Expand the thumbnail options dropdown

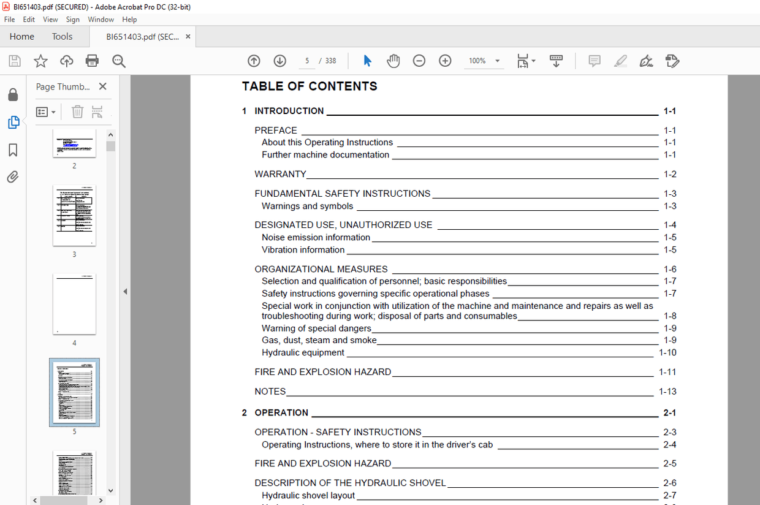pyautogui.click(x=46, y=112)
